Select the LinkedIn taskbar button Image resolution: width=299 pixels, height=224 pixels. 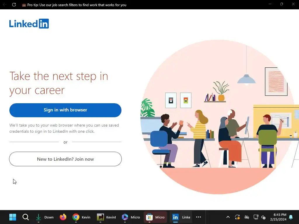coord(181,217)
